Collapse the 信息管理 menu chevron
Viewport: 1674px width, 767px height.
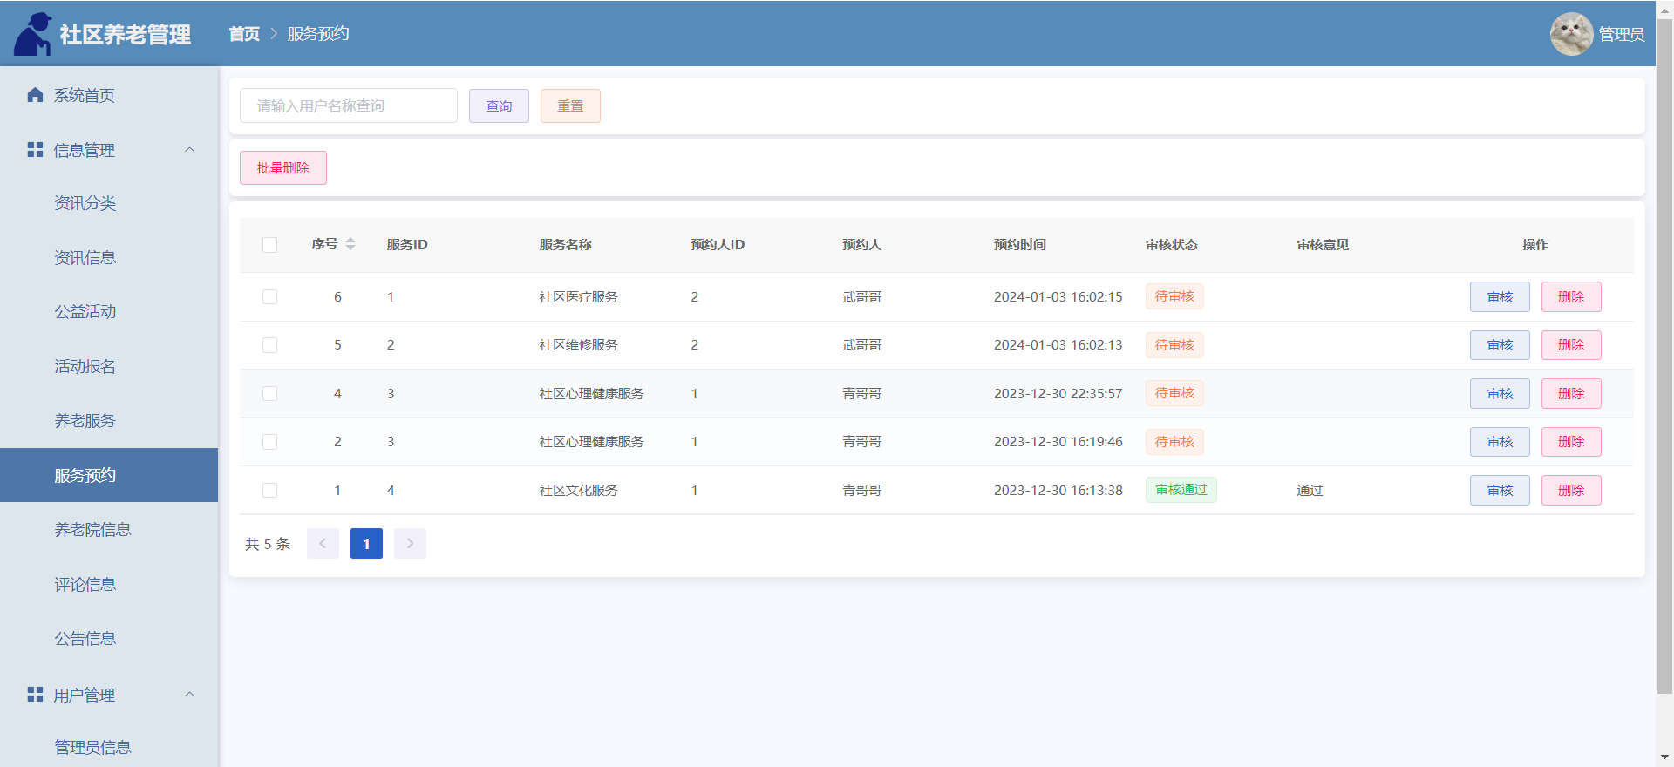190,150
